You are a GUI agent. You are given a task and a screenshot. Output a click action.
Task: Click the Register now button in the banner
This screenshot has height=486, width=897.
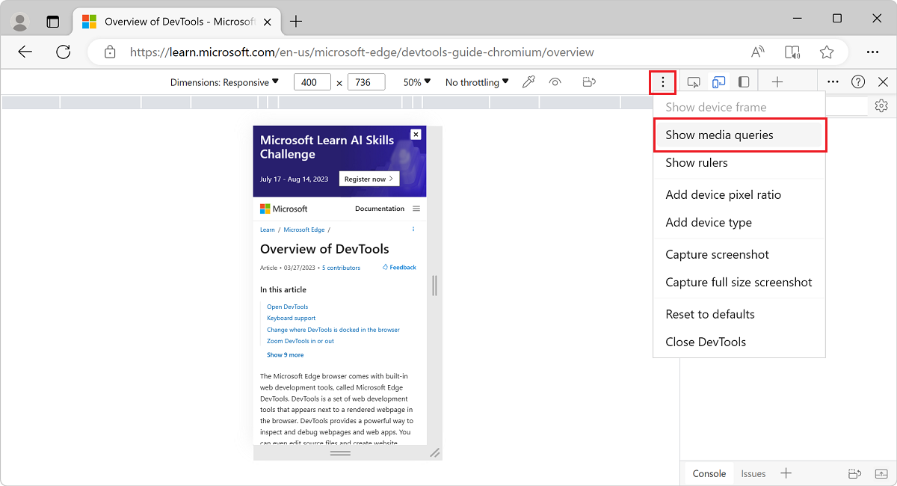click(369, 179)
